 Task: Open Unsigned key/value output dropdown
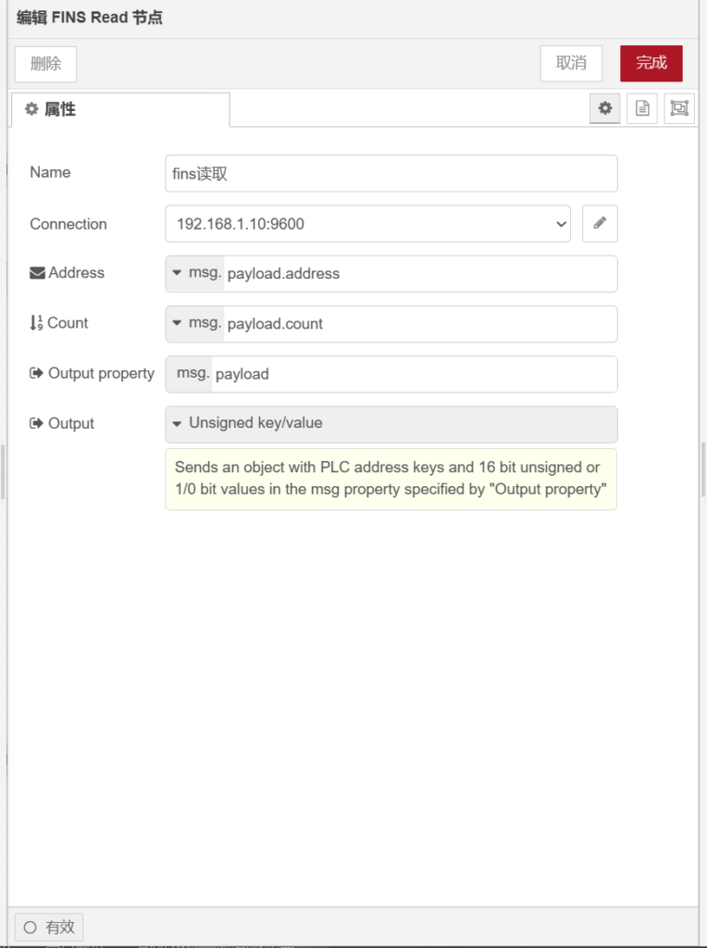coord(391,423)
